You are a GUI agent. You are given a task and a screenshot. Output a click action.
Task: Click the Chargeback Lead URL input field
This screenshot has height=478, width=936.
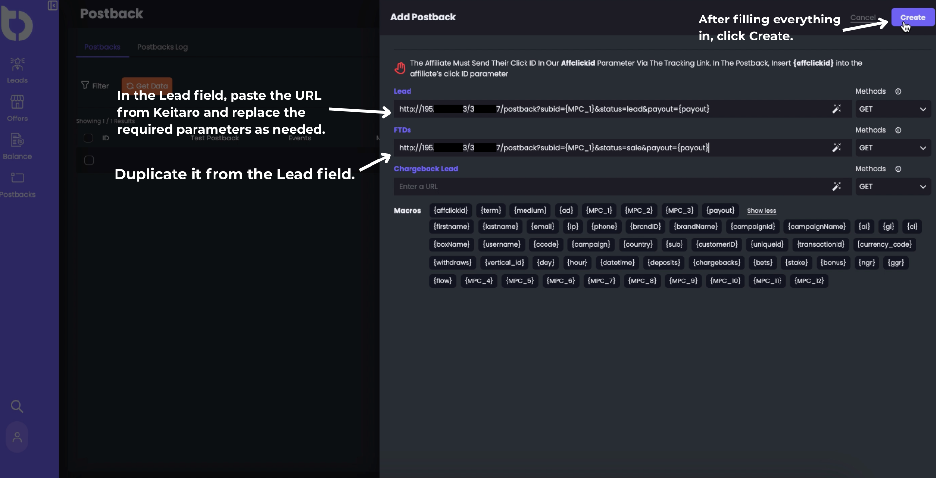(x=585, y=186)
